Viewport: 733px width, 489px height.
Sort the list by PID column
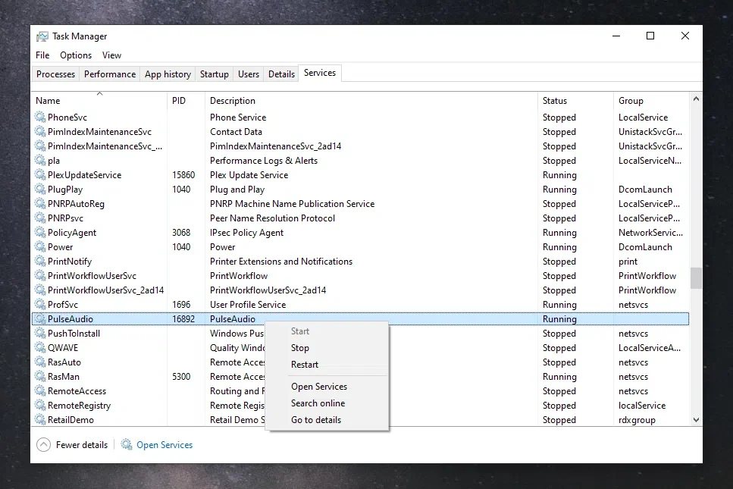(179, 101)
